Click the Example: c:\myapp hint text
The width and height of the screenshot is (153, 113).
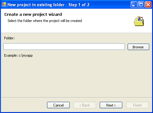[x=18, y=56]
